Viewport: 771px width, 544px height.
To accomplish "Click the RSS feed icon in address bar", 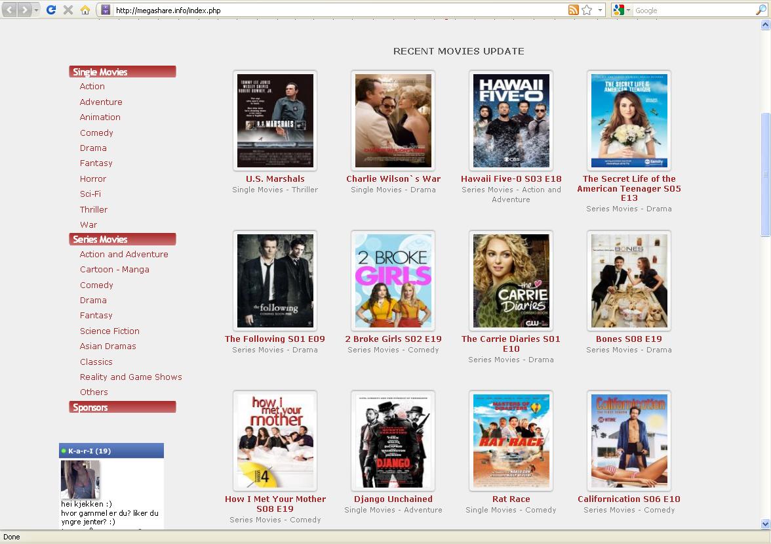I will pyautogui.click(x=573, y=10).
